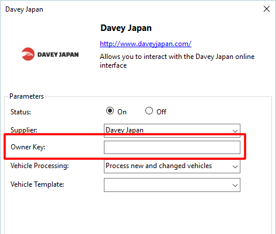The width and height of the screenshot is (276, 234).
Task: Click the Vehicle Template label
Action: [x=37, y=184]
